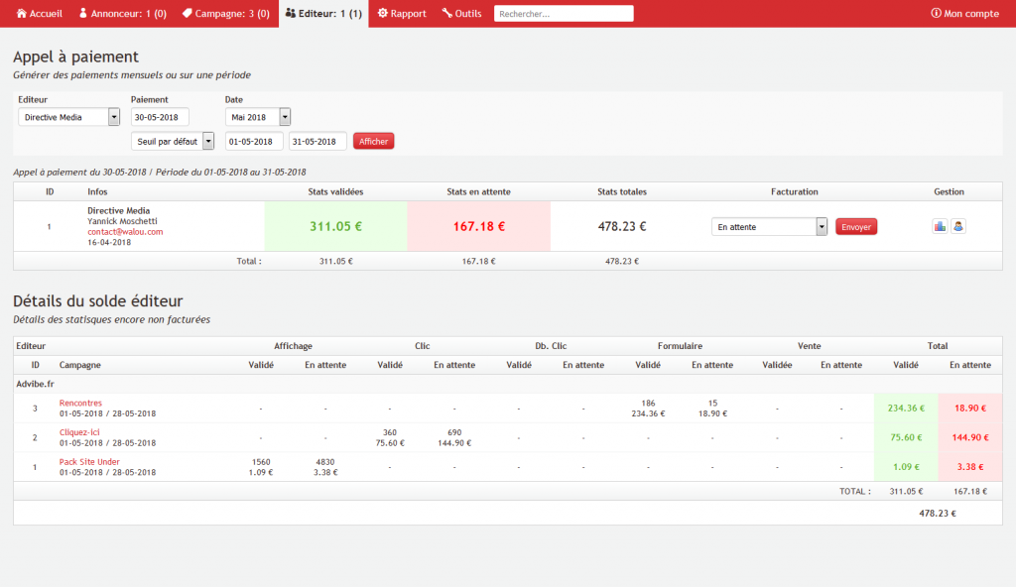1016x587 pixels.
Task: Select the 234.36 € validated total for Rencontres
Action: (906, 409)
